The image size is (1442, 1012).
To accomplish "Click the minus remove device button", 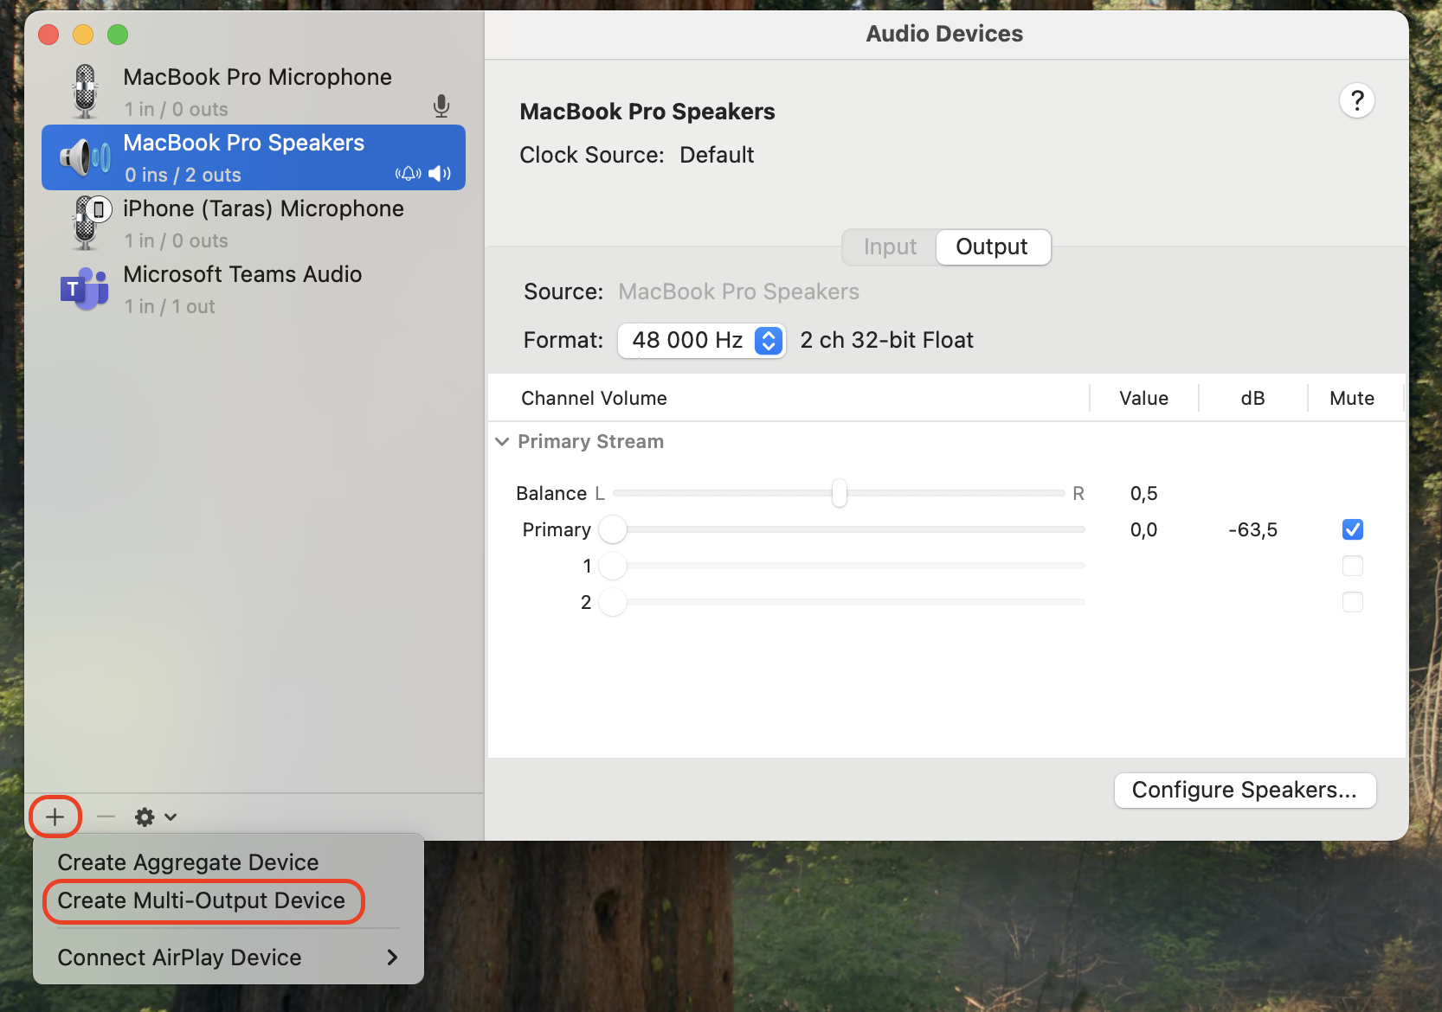I will pyautogui.click(x=106, y=817).
